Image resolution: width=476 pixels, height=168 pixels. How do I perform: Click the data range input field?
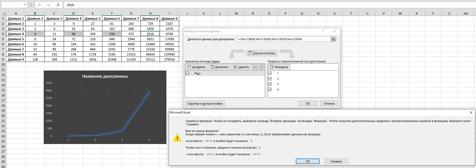(x=284, y=39)
